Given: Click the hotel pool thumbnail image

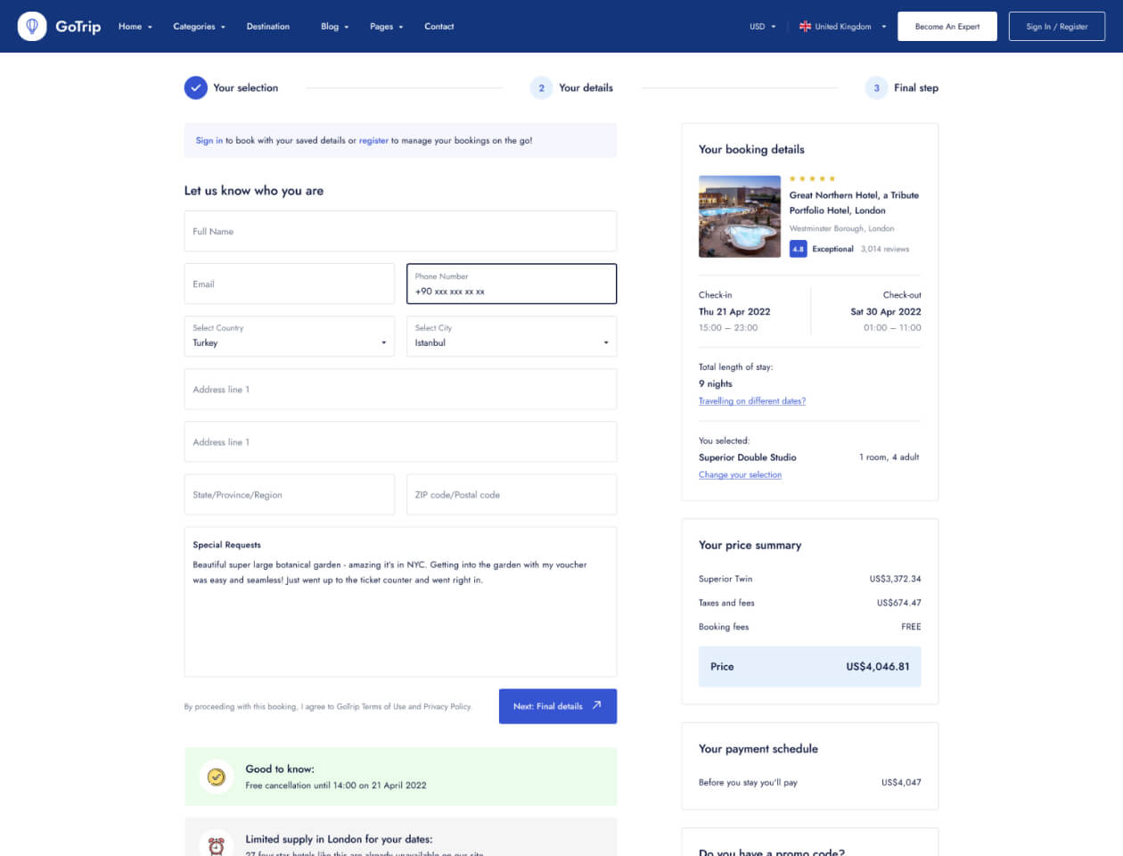Looking at the screenshot, I should point(739,217).
